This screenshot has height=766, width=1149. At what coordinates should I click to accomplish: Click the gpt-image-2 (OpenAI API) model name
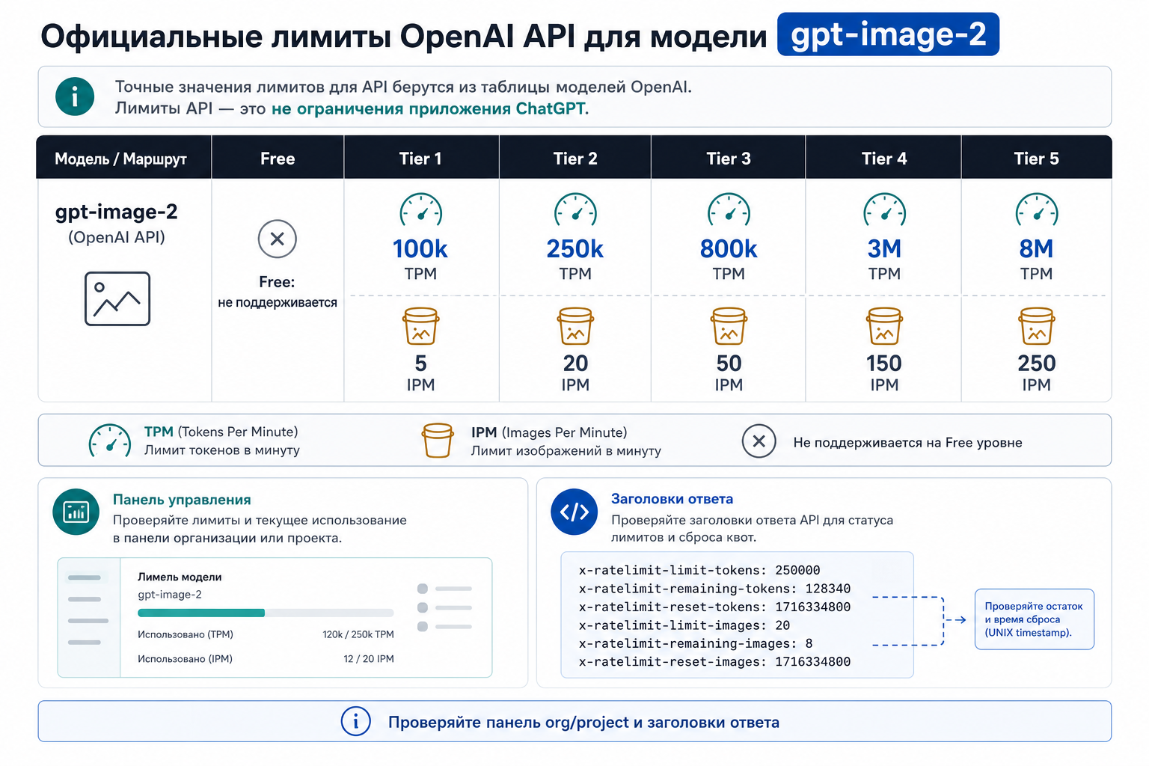tap(117, 223)
